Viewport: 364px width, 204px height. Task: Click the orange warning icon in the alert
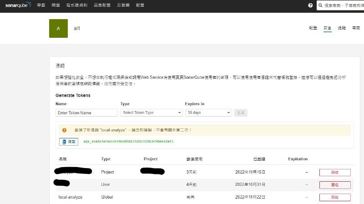pyautogui.click(x=64, y=130)
